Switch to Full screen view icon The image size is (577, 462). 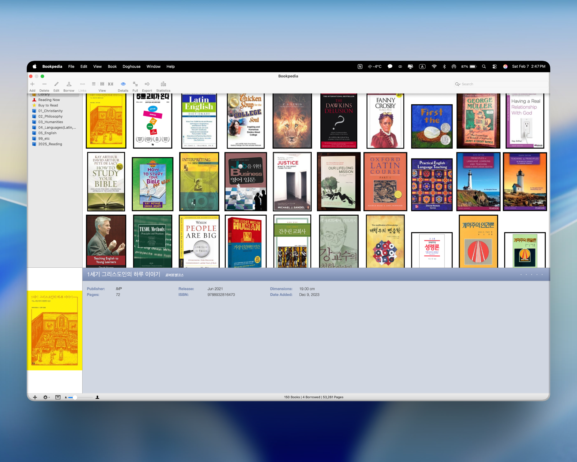pos(135,84)
